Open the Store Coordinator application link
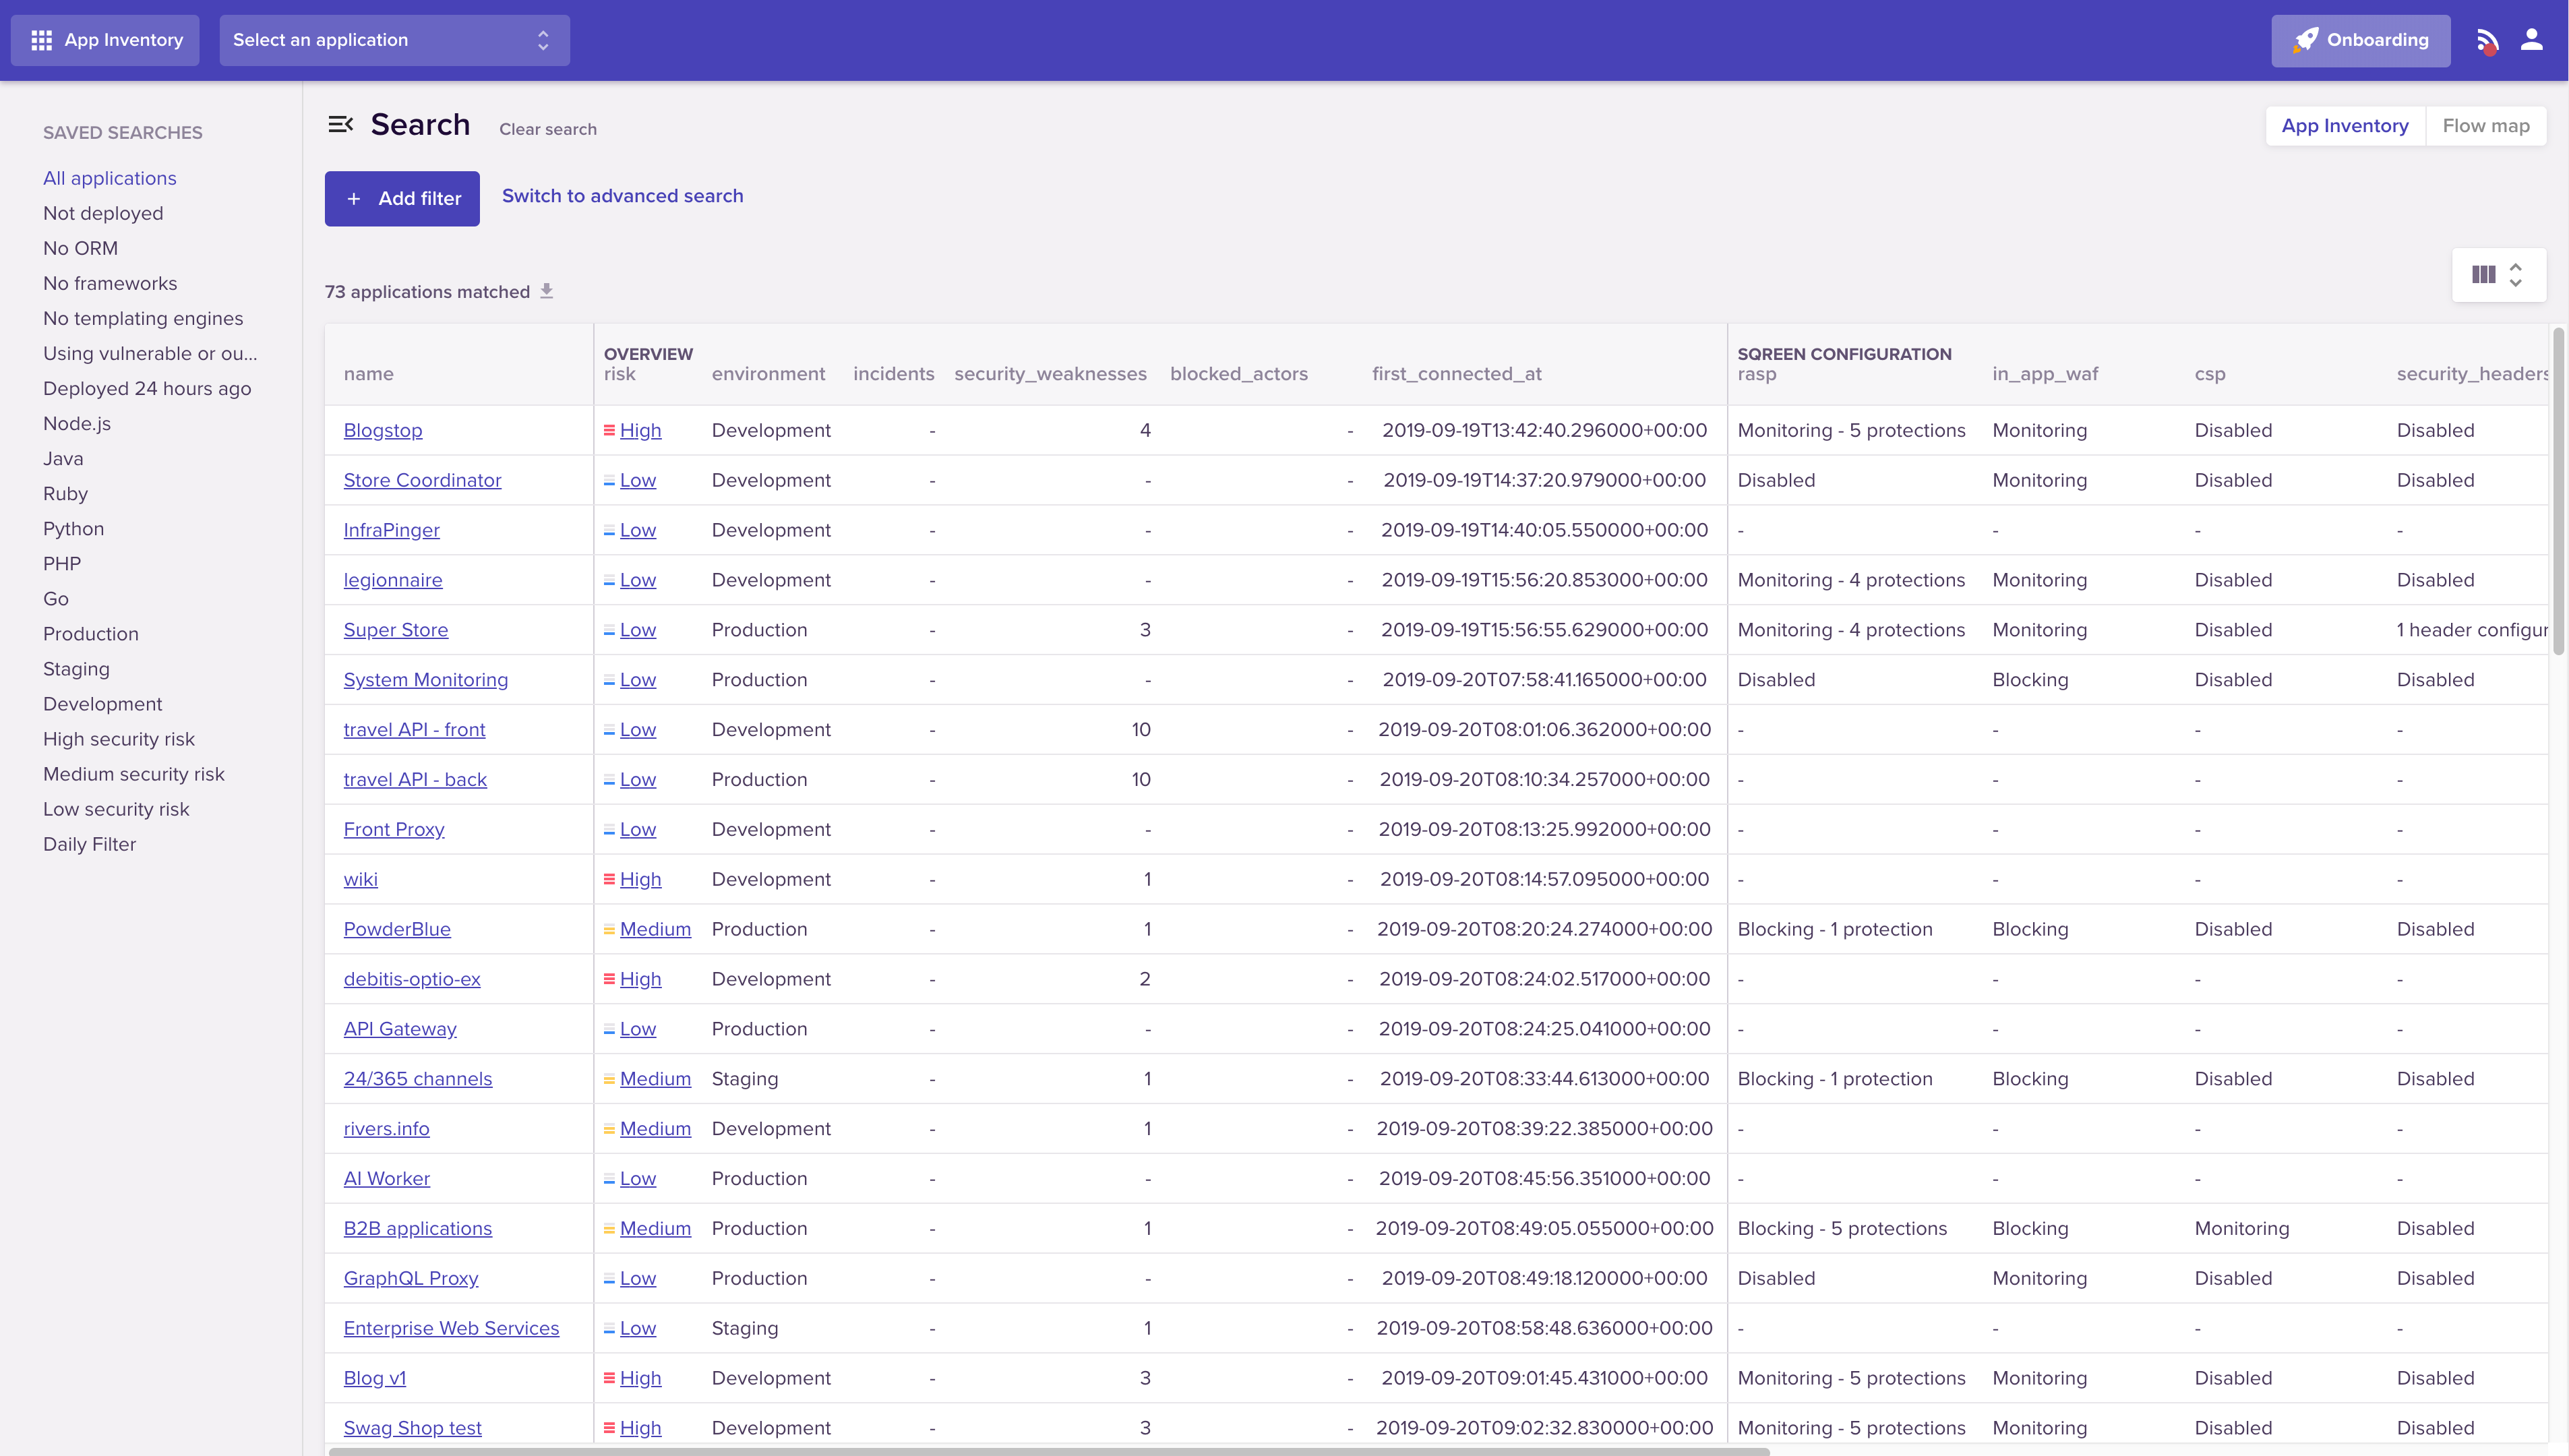Screen dimensions: 2569x1456 coord(422,480)
